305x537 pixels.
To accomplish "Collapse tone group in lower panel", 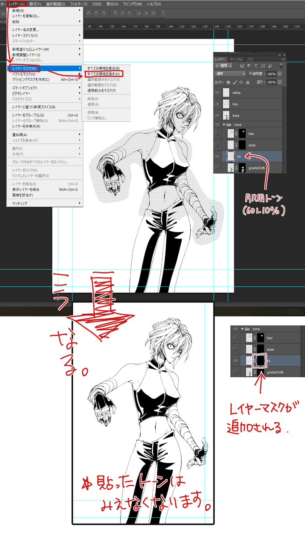I will click(242, 329).
